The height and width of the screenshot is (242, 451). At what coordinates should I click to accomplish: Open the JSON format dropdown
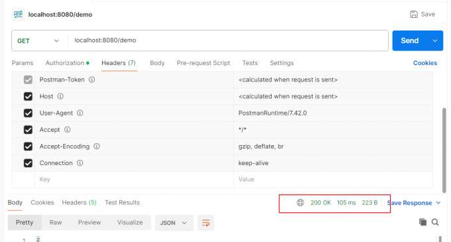[x=174, y=223]
